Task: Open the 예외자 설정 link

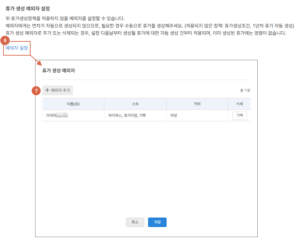Action: (17, 48)
